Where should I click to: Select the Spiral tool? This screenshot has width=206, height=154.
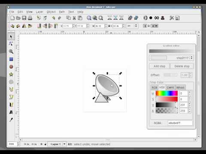click(11, 82)
